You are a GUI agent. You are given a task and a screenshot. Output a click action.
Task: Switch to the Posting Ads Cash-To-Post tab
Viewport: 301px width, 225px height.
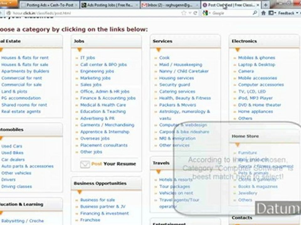(x=49, y=5)
